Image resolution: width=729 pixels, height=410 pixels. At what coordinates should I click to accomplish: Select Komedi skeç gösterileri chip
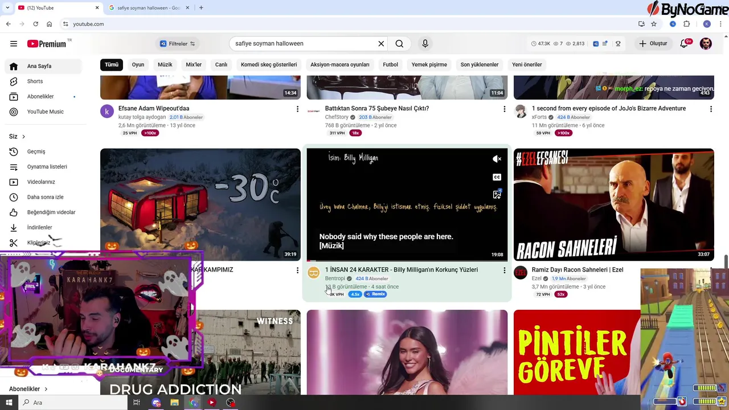click(269, 64)
